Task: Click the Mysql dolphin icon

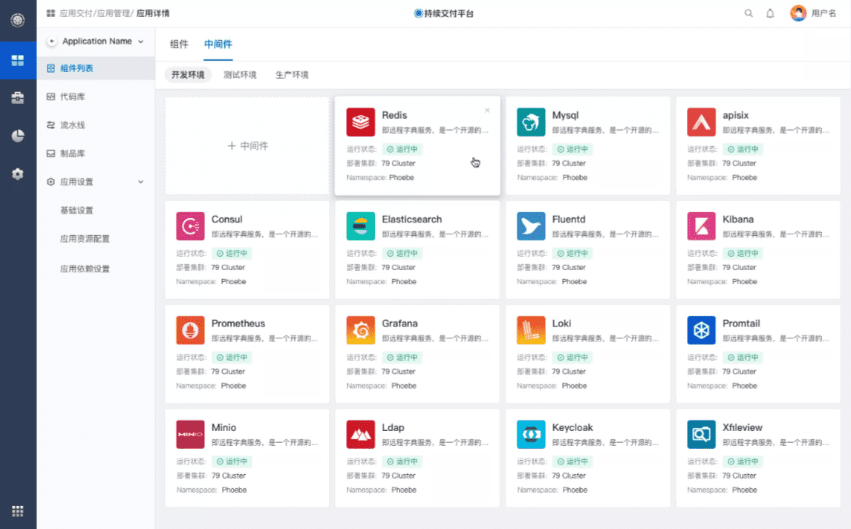Action: tap(531, 122)
